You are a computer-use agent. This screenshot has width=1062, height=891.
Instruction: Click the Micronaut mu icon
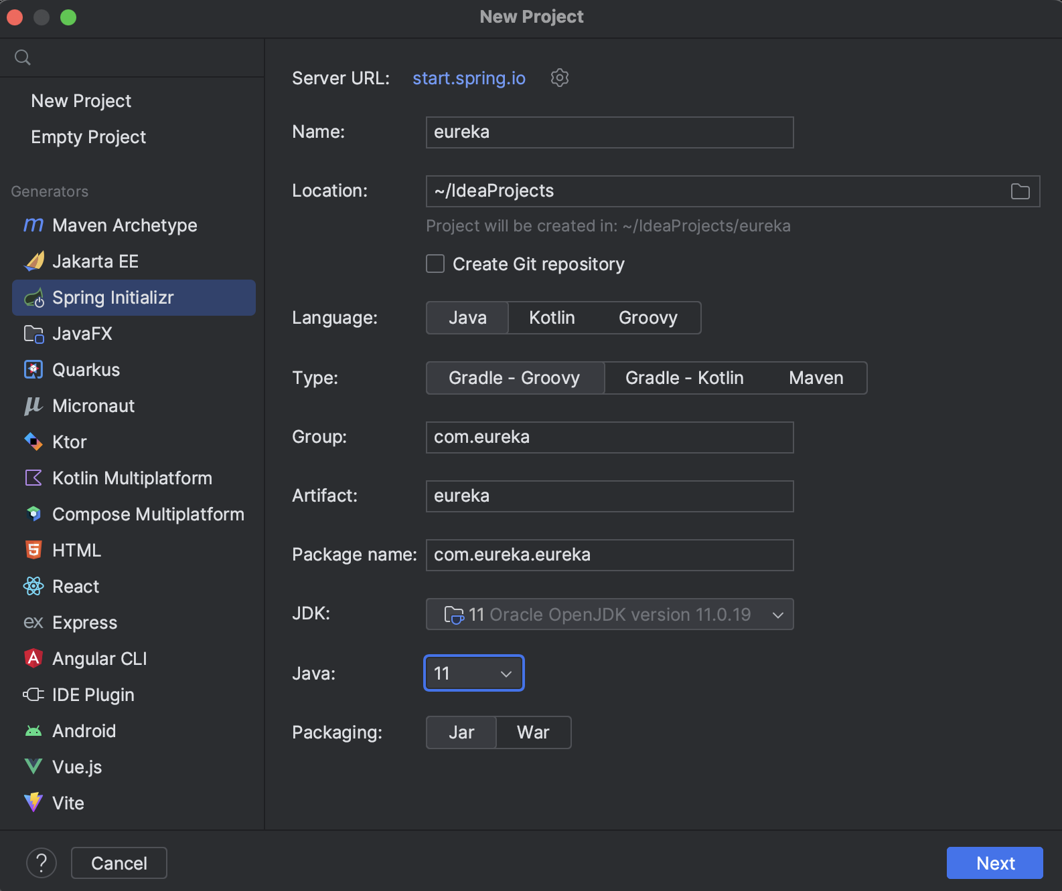33,406
